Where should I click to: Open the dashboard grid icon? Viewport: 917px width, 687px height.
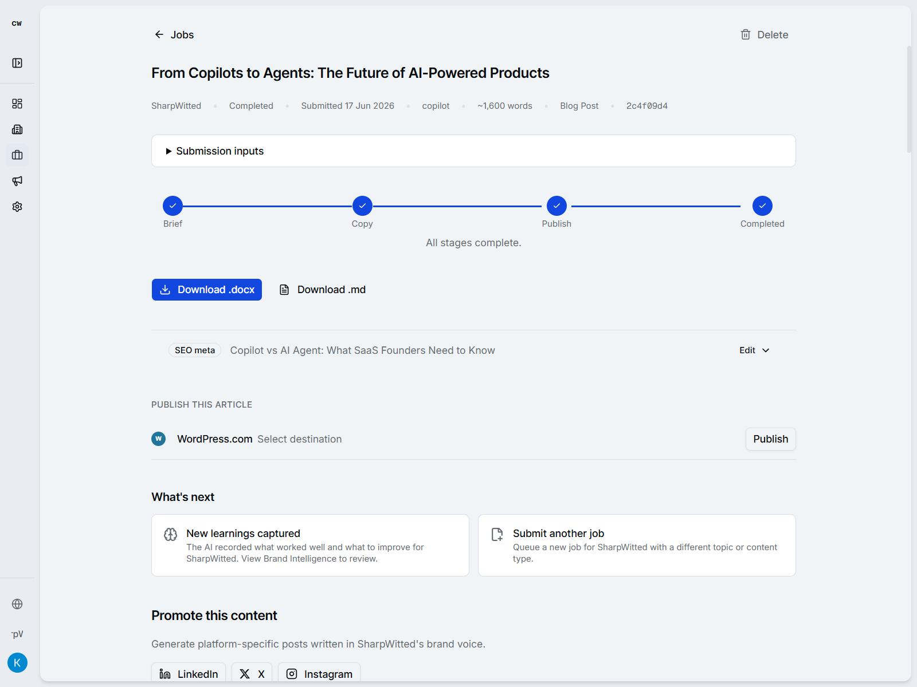tap(17, 104)
